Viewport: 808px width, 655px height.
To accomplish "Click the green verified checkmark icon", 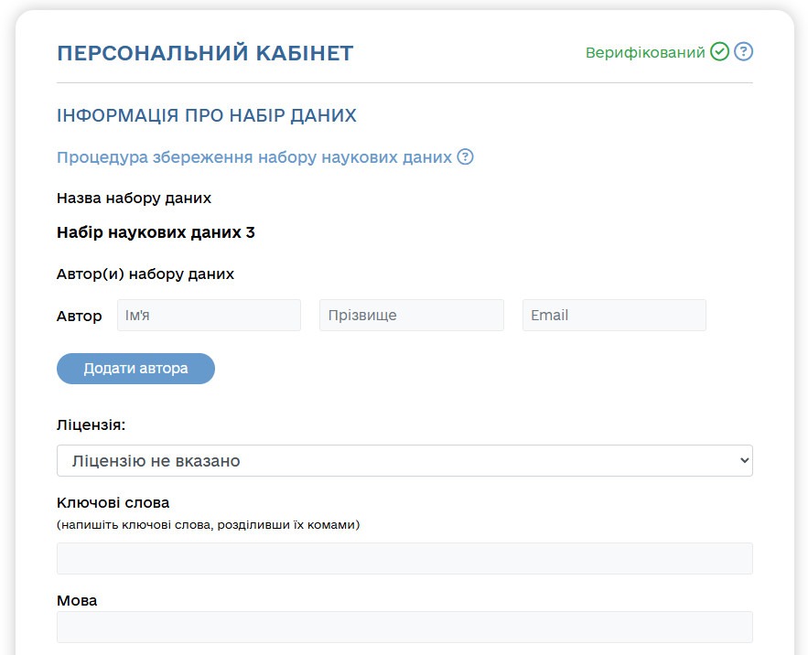I will 718,52.
